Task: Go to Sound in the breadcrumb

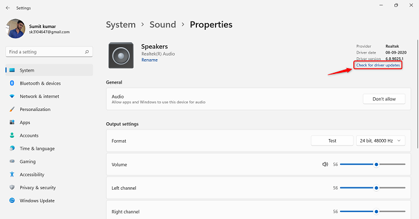Action: point(163,24)
